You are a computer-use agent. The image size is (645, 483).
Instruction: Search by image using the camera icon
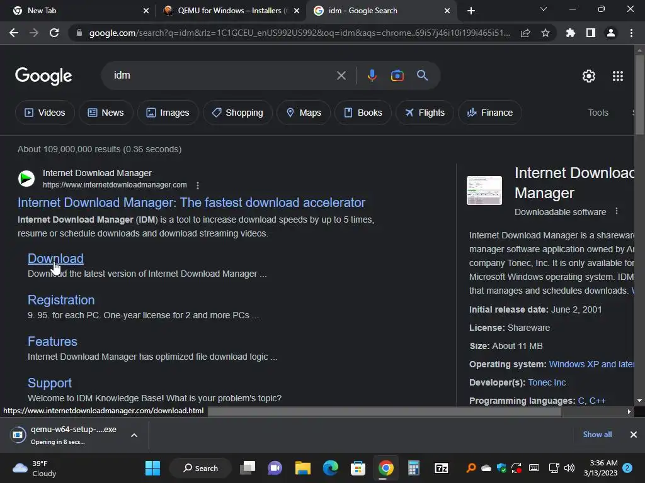397,75
